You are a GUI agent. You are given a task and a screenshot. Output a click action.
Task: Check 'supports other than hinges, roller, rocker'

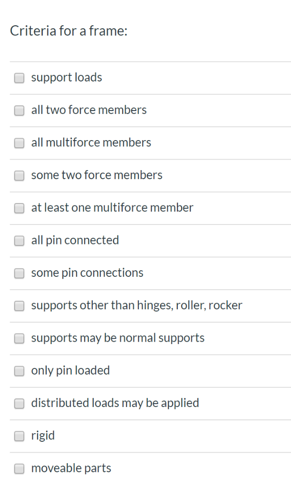click(x=19, y=305)
